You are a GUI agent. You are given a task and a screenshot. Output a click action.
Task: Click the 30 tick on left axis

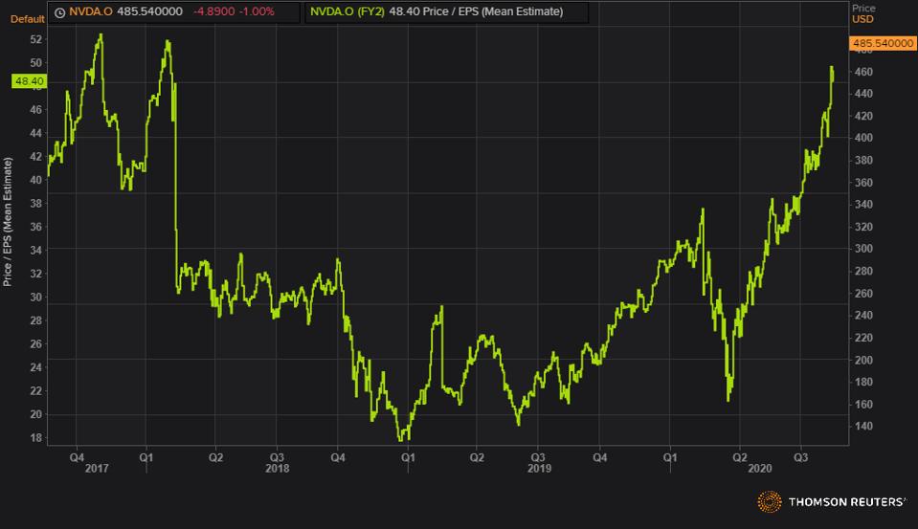36,298
